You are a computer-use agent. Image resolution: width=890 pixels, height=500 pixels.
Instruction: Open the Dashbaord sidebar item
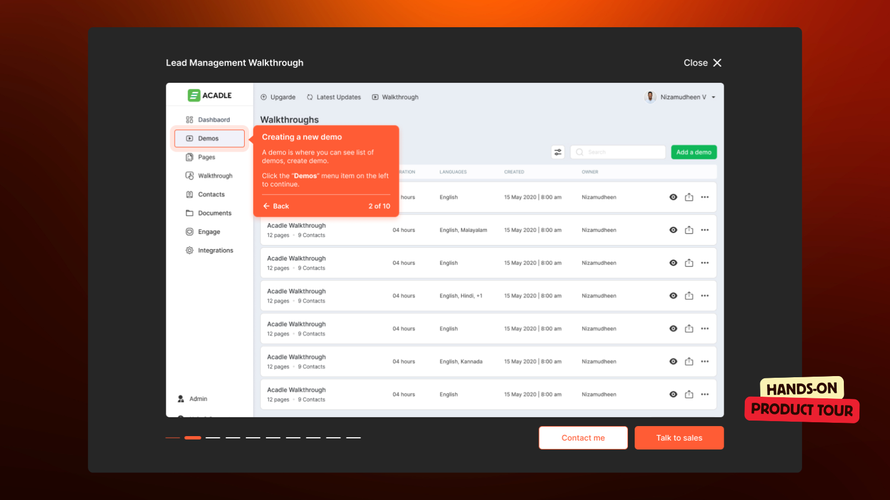click(x=208, y=120)
